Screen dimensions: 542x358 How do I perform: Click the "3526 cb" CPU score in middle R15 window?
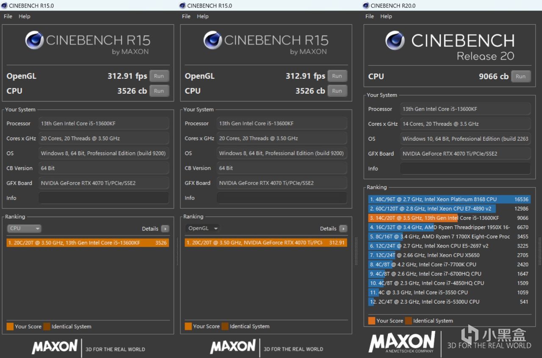point(310,91)
